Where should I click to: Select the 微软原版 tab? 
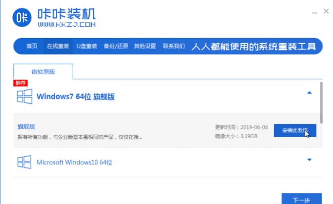coord(43,72)
